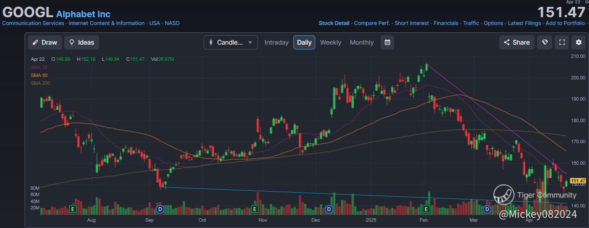Click the dividend D marker in September
Image resolution: width=589 pixels, height=228 pixels.
tap(160, 209)
